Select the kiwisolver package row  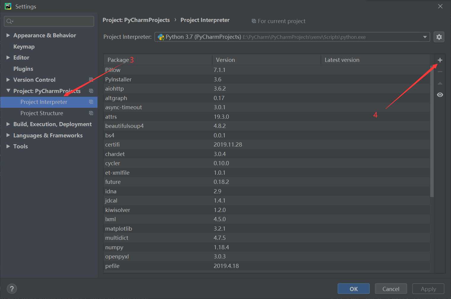click(267, 210)
